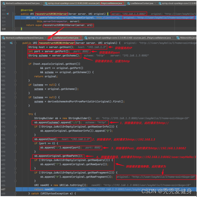The height and width of the screenshot is (197, 197).
Task: Click reconstructURIWithServer method name at line 114
Action: (x=51, y=14)
